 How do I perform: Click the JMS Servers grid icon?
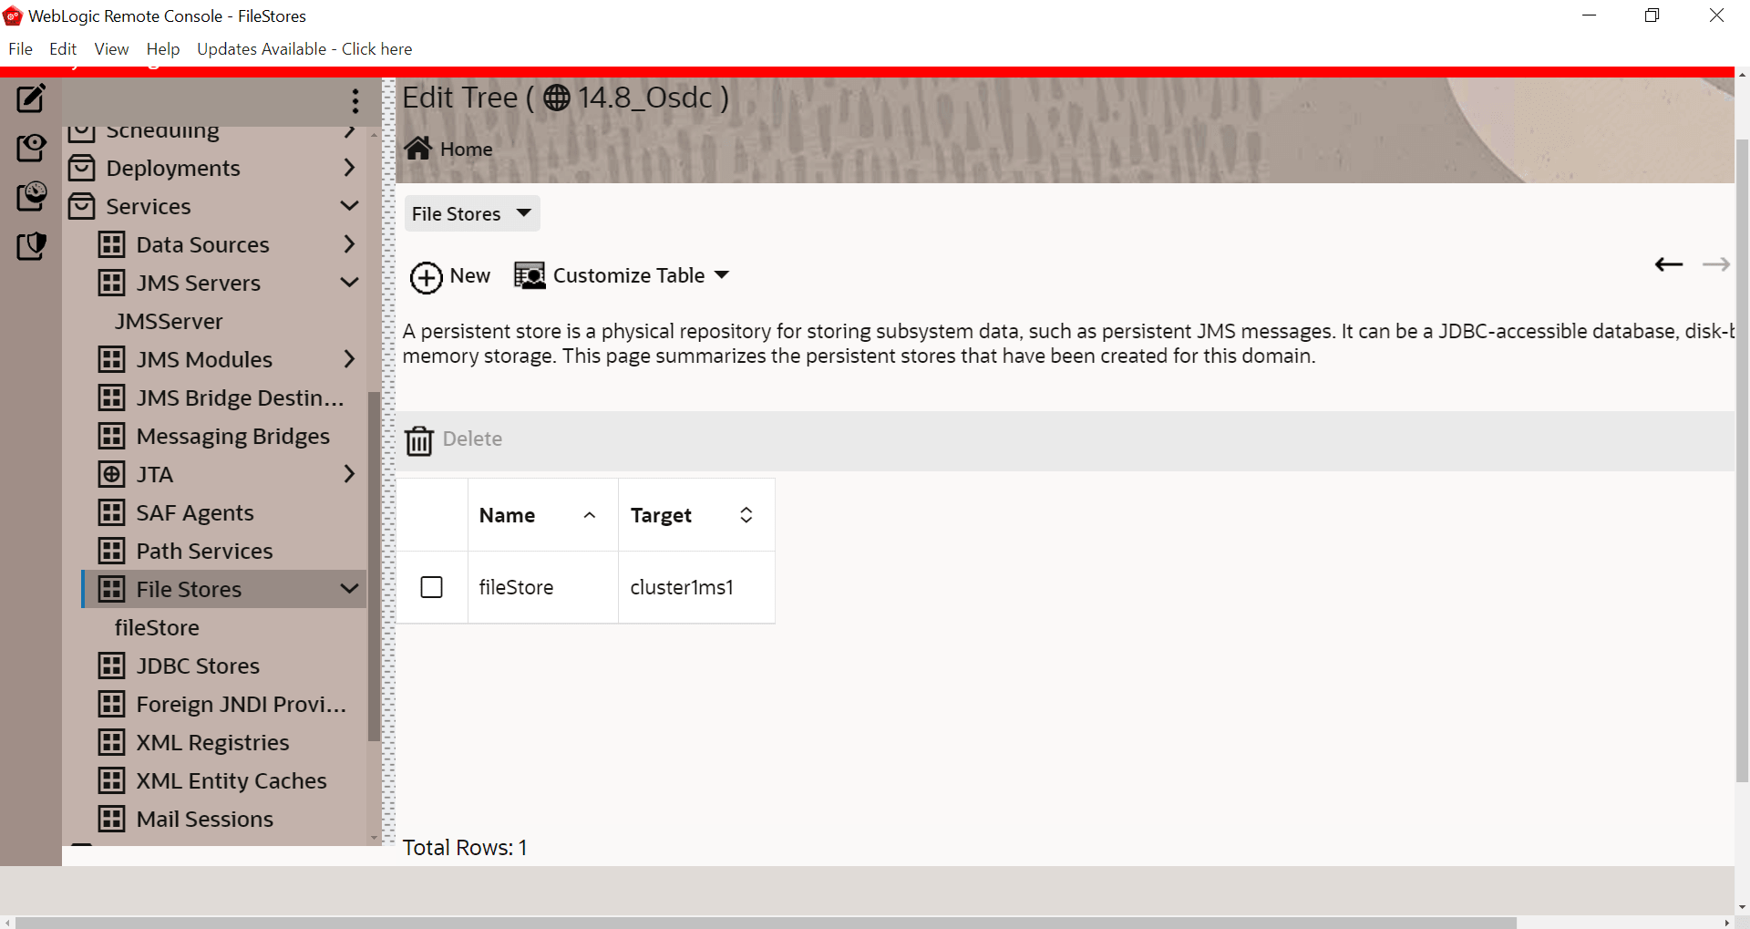(112, 283)
